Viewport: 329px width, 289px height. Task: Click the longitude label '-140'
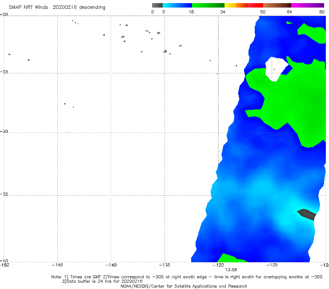[111, 265]
